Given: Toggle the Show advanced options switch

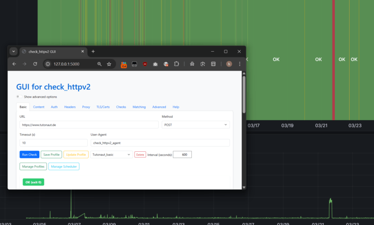Looking at the screenshot, I should pyautogui.click(x=19, y=96).
